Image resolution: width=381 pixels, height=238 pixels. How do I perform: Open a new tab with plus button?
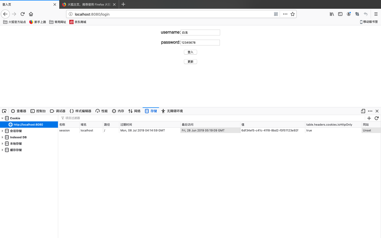[123, 4]
